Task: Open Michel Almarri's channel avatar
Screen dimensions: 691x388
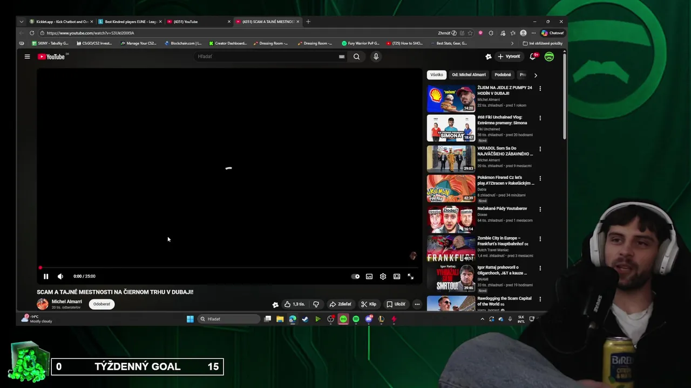Action: click(43, 304)
